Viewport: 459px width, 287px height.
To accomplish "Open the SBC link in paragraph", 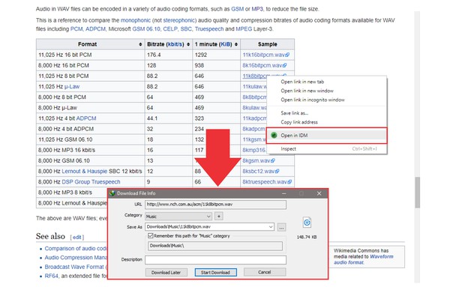I will 186,29.
